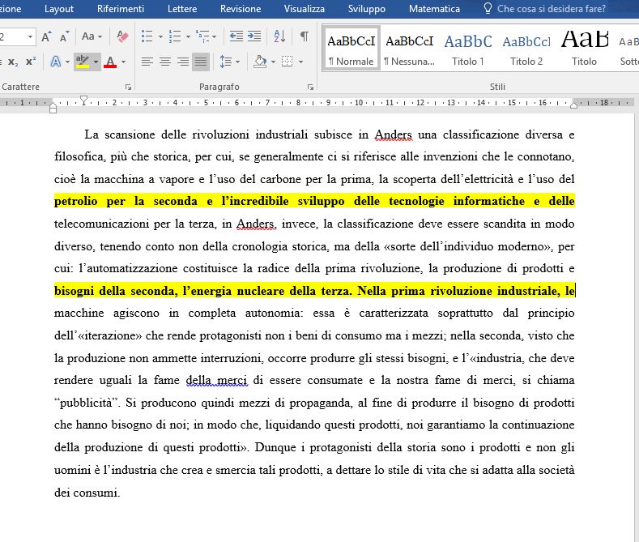Image resolution: width=639 pixels, height=542 pixels.
Task: Set line spacing with the spacing icon
Action: point(225,62)
